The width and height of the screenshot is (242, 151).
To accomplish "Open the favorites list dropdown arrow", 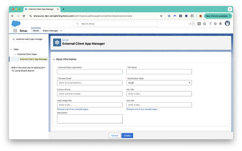I will point(194,24).
